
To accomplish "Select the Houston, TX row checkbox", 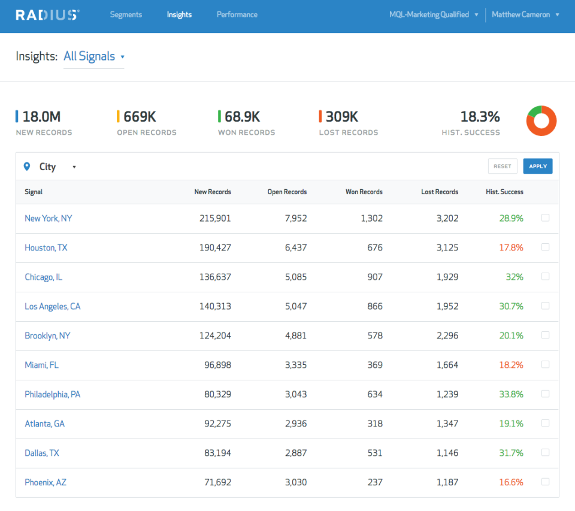I will click(545, 247).
